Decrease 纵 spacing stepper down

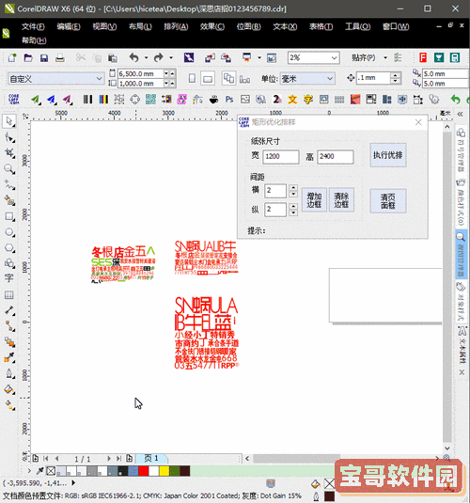pos(293,212)
